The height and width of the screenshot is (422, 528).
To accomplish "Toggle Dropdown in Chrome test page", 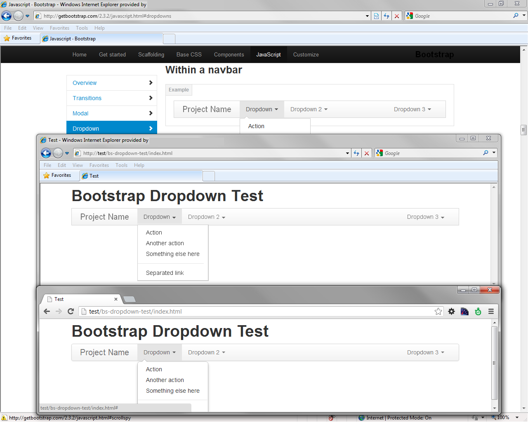I will click(160, 352).
